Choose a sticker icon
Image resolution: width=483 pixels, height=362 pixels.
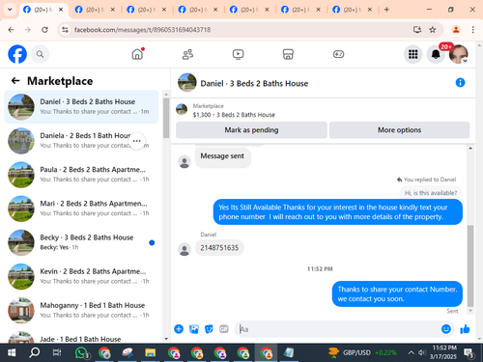pyautogui.click(x=209, y=329)
